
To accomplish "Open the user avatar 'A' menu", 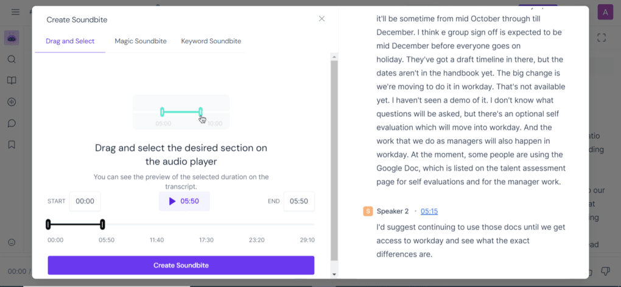I will click(605, 12).
